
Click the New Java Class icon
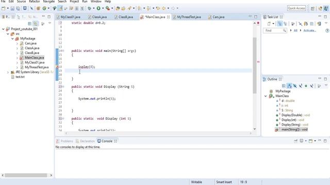(x=44, y=8)
